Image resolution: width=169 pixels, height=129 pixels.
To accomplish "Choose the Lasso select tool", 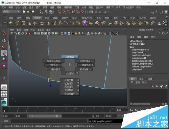I will point(4,40).
